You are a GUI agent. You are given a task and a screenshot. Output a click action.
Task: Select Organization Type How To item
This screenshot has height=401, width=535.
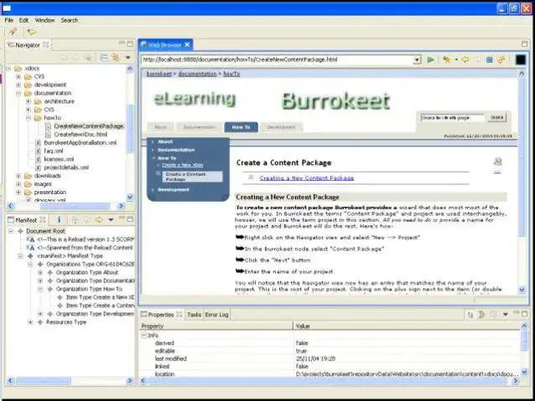[x=89, y=289]
